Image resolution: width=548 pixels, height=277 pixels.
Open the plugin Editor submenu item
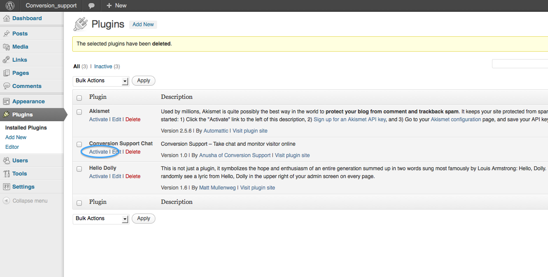12,147
